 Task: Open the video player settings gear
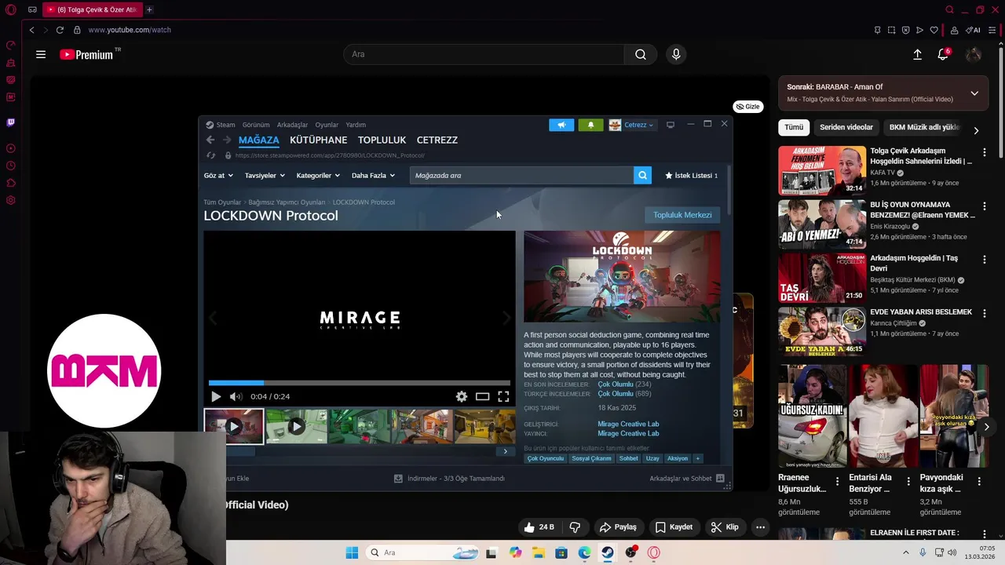coord(462,396)
